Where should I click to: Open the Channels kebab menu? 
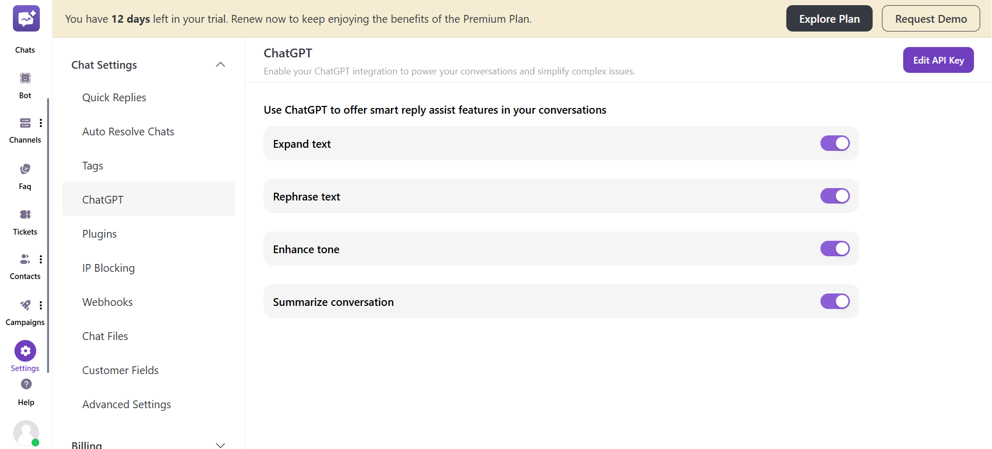pyautogui.click(x=41, y=123)
